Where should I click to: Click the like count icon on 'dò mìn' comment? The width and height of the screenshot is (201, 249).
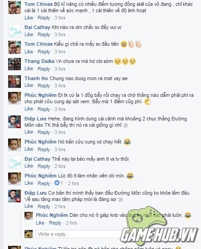[x=57, y=183]
